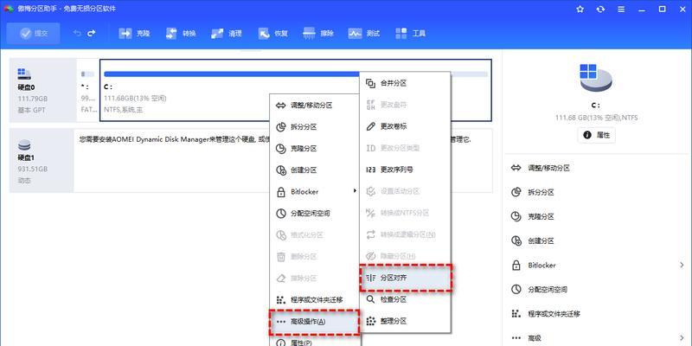The height and width of the screenshot is (346, 692).
Task: Expand Bitlocker chevron in right side panel
Action: tap(682, 266)
